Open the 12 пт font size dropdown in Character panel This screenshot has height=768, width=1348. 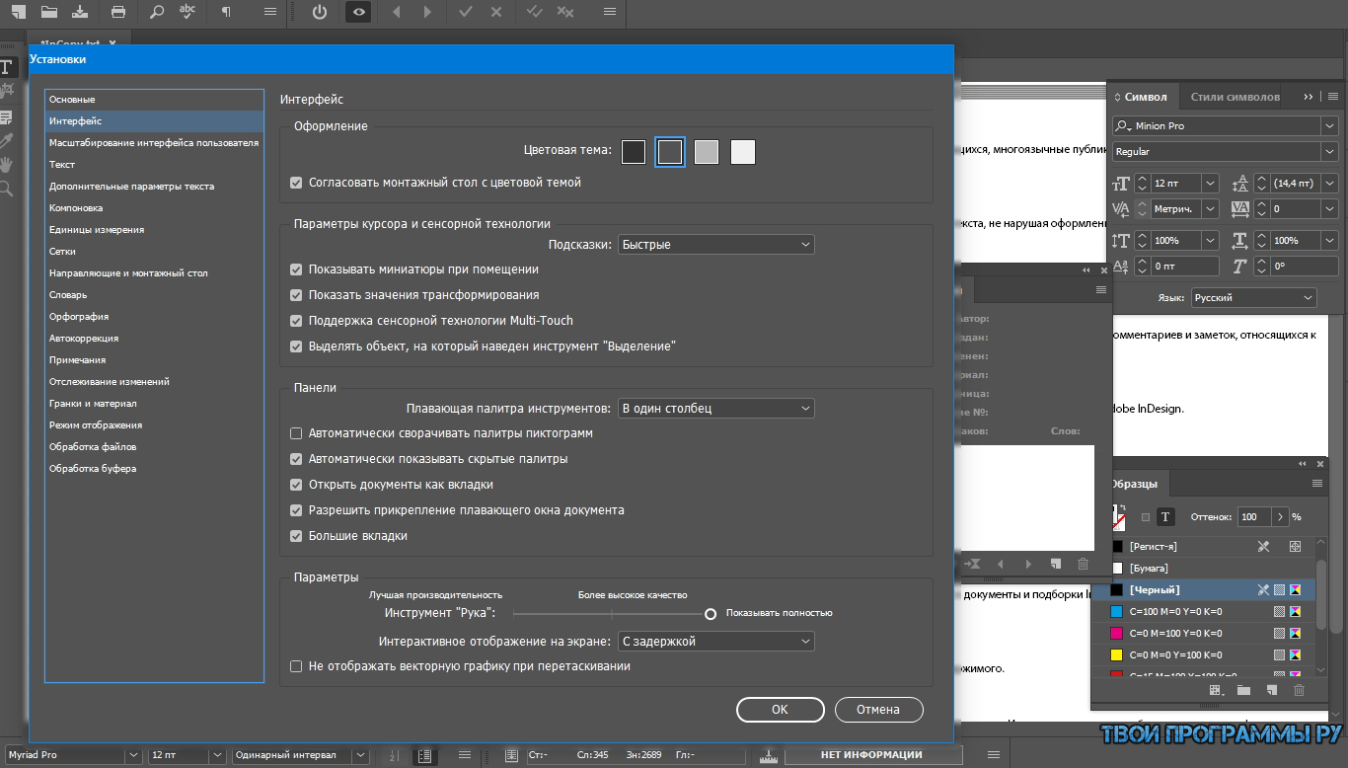(x=1211, y=184)
